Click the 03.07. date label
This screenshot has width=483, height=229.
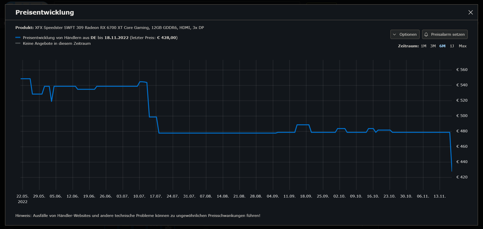pos(123,196)
